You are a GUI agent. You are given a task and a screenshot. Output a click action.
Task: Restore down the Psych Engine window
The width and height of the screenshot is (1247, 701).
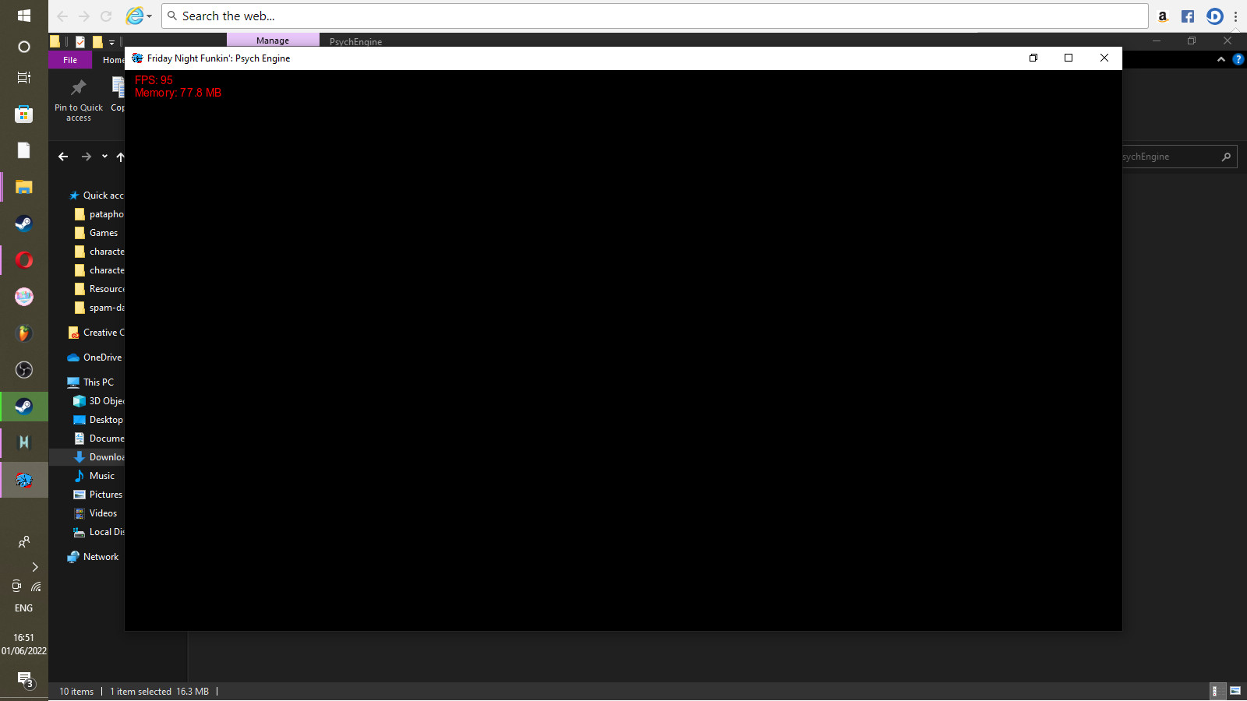(1033, 58)
